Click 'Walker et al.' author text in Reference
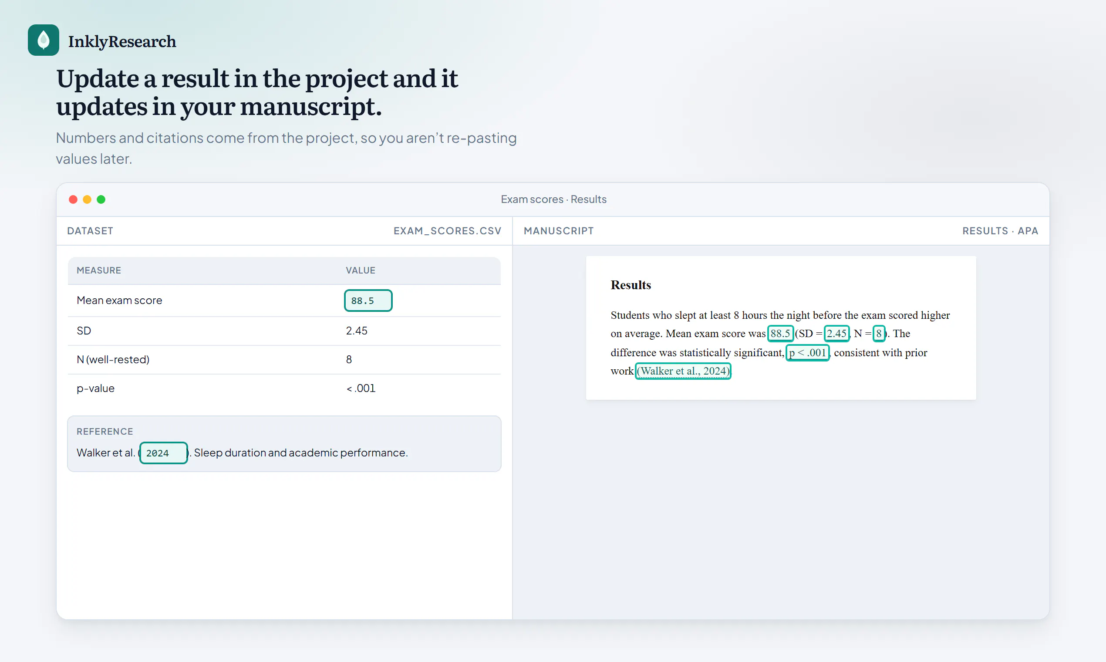1106x662 pixels. click(x=106, y=453)
